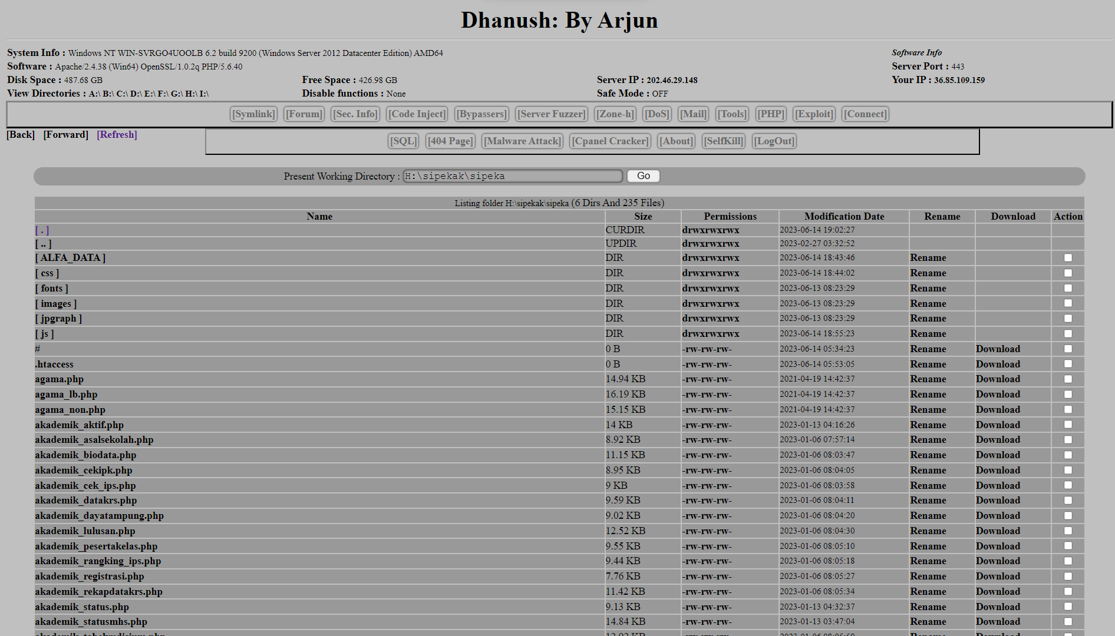This screenshot has height=636, width=1115.
Task: Open the Symlink menu
Action: click(x=253, y=114)
